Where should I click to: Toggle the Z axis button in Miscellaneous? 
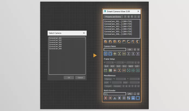[135, 86]
